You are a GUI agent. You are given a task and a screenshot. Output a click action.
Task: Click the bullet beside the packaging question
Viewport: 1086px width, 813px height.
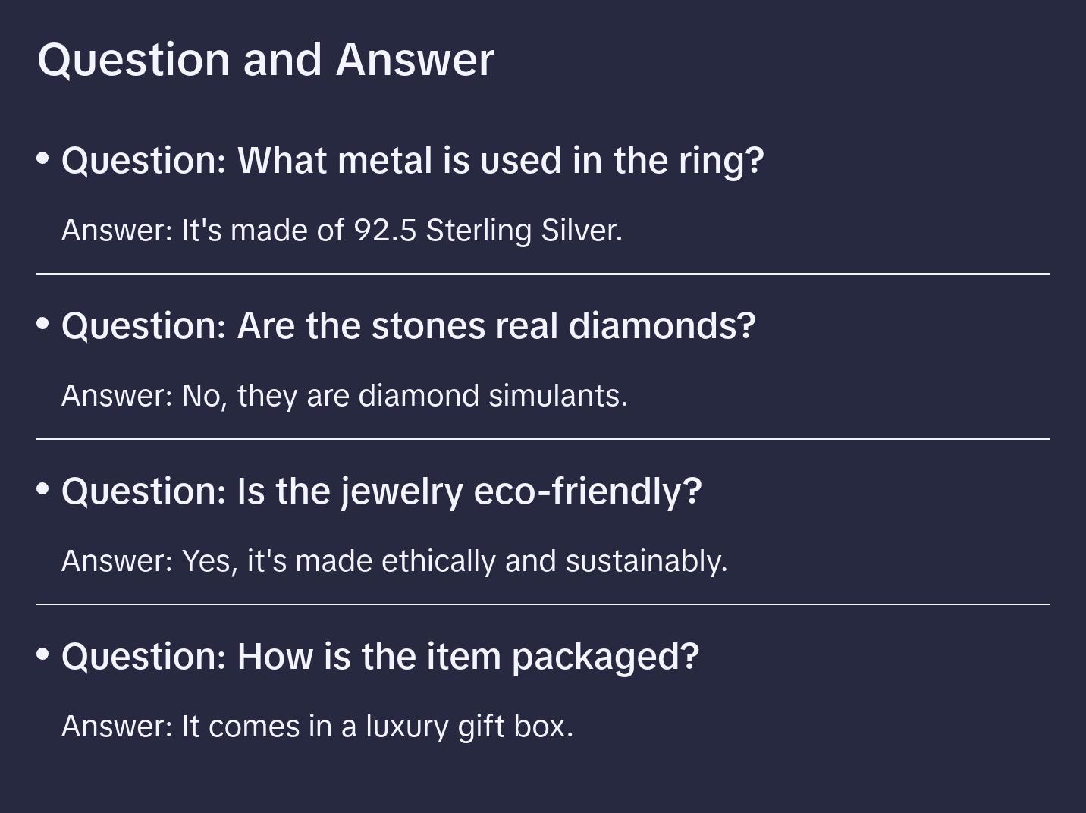click(x=43, y=654)
